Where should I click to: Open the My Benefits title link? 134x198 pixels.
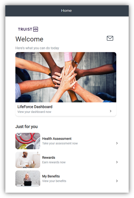click(x=51, y=176)
